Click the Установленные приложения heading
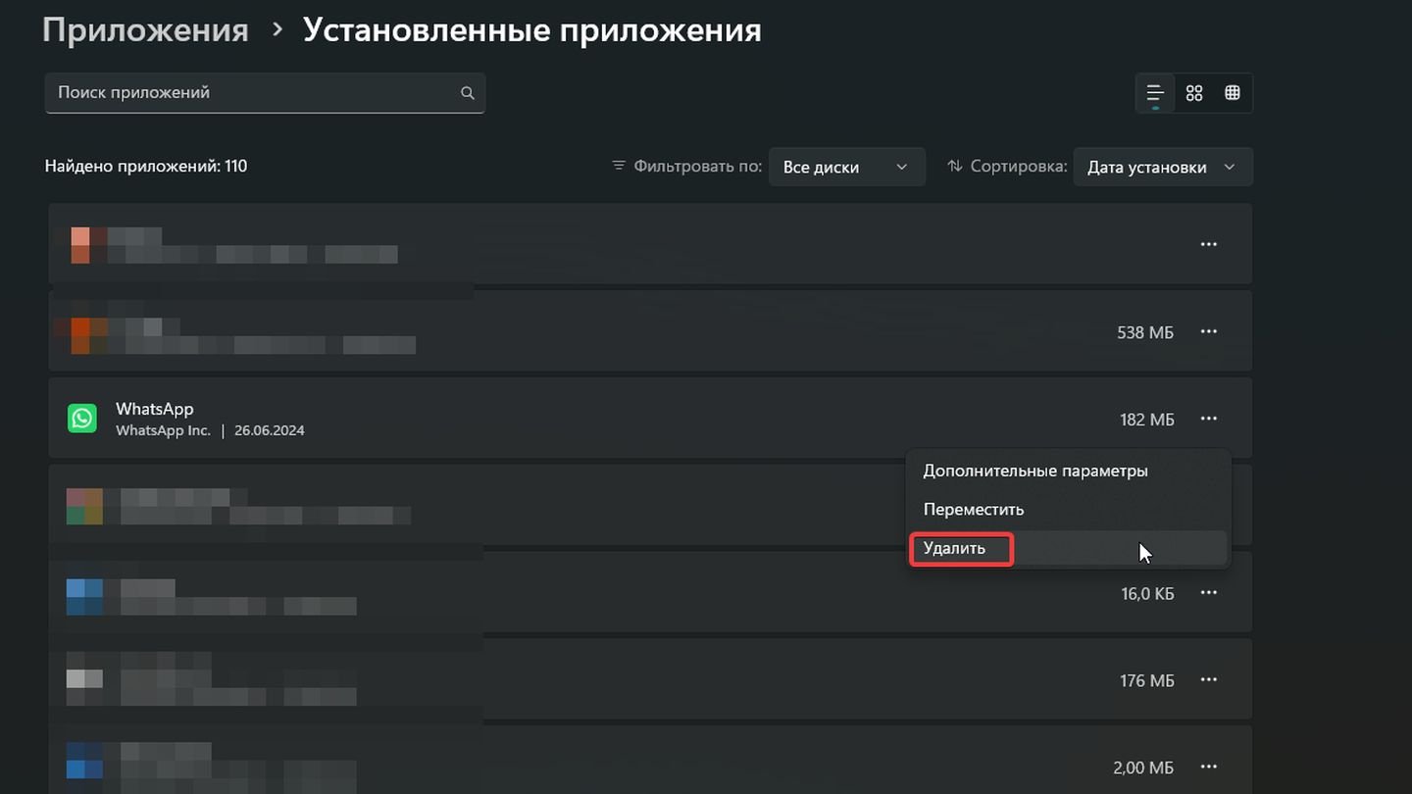1412x794 pixels. (532, 30)
